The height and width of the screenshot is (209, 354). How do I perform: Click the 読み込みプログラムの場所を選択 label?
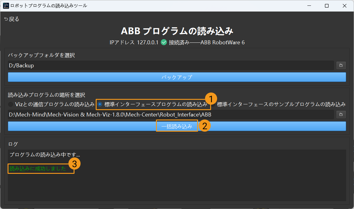[47, 95]
